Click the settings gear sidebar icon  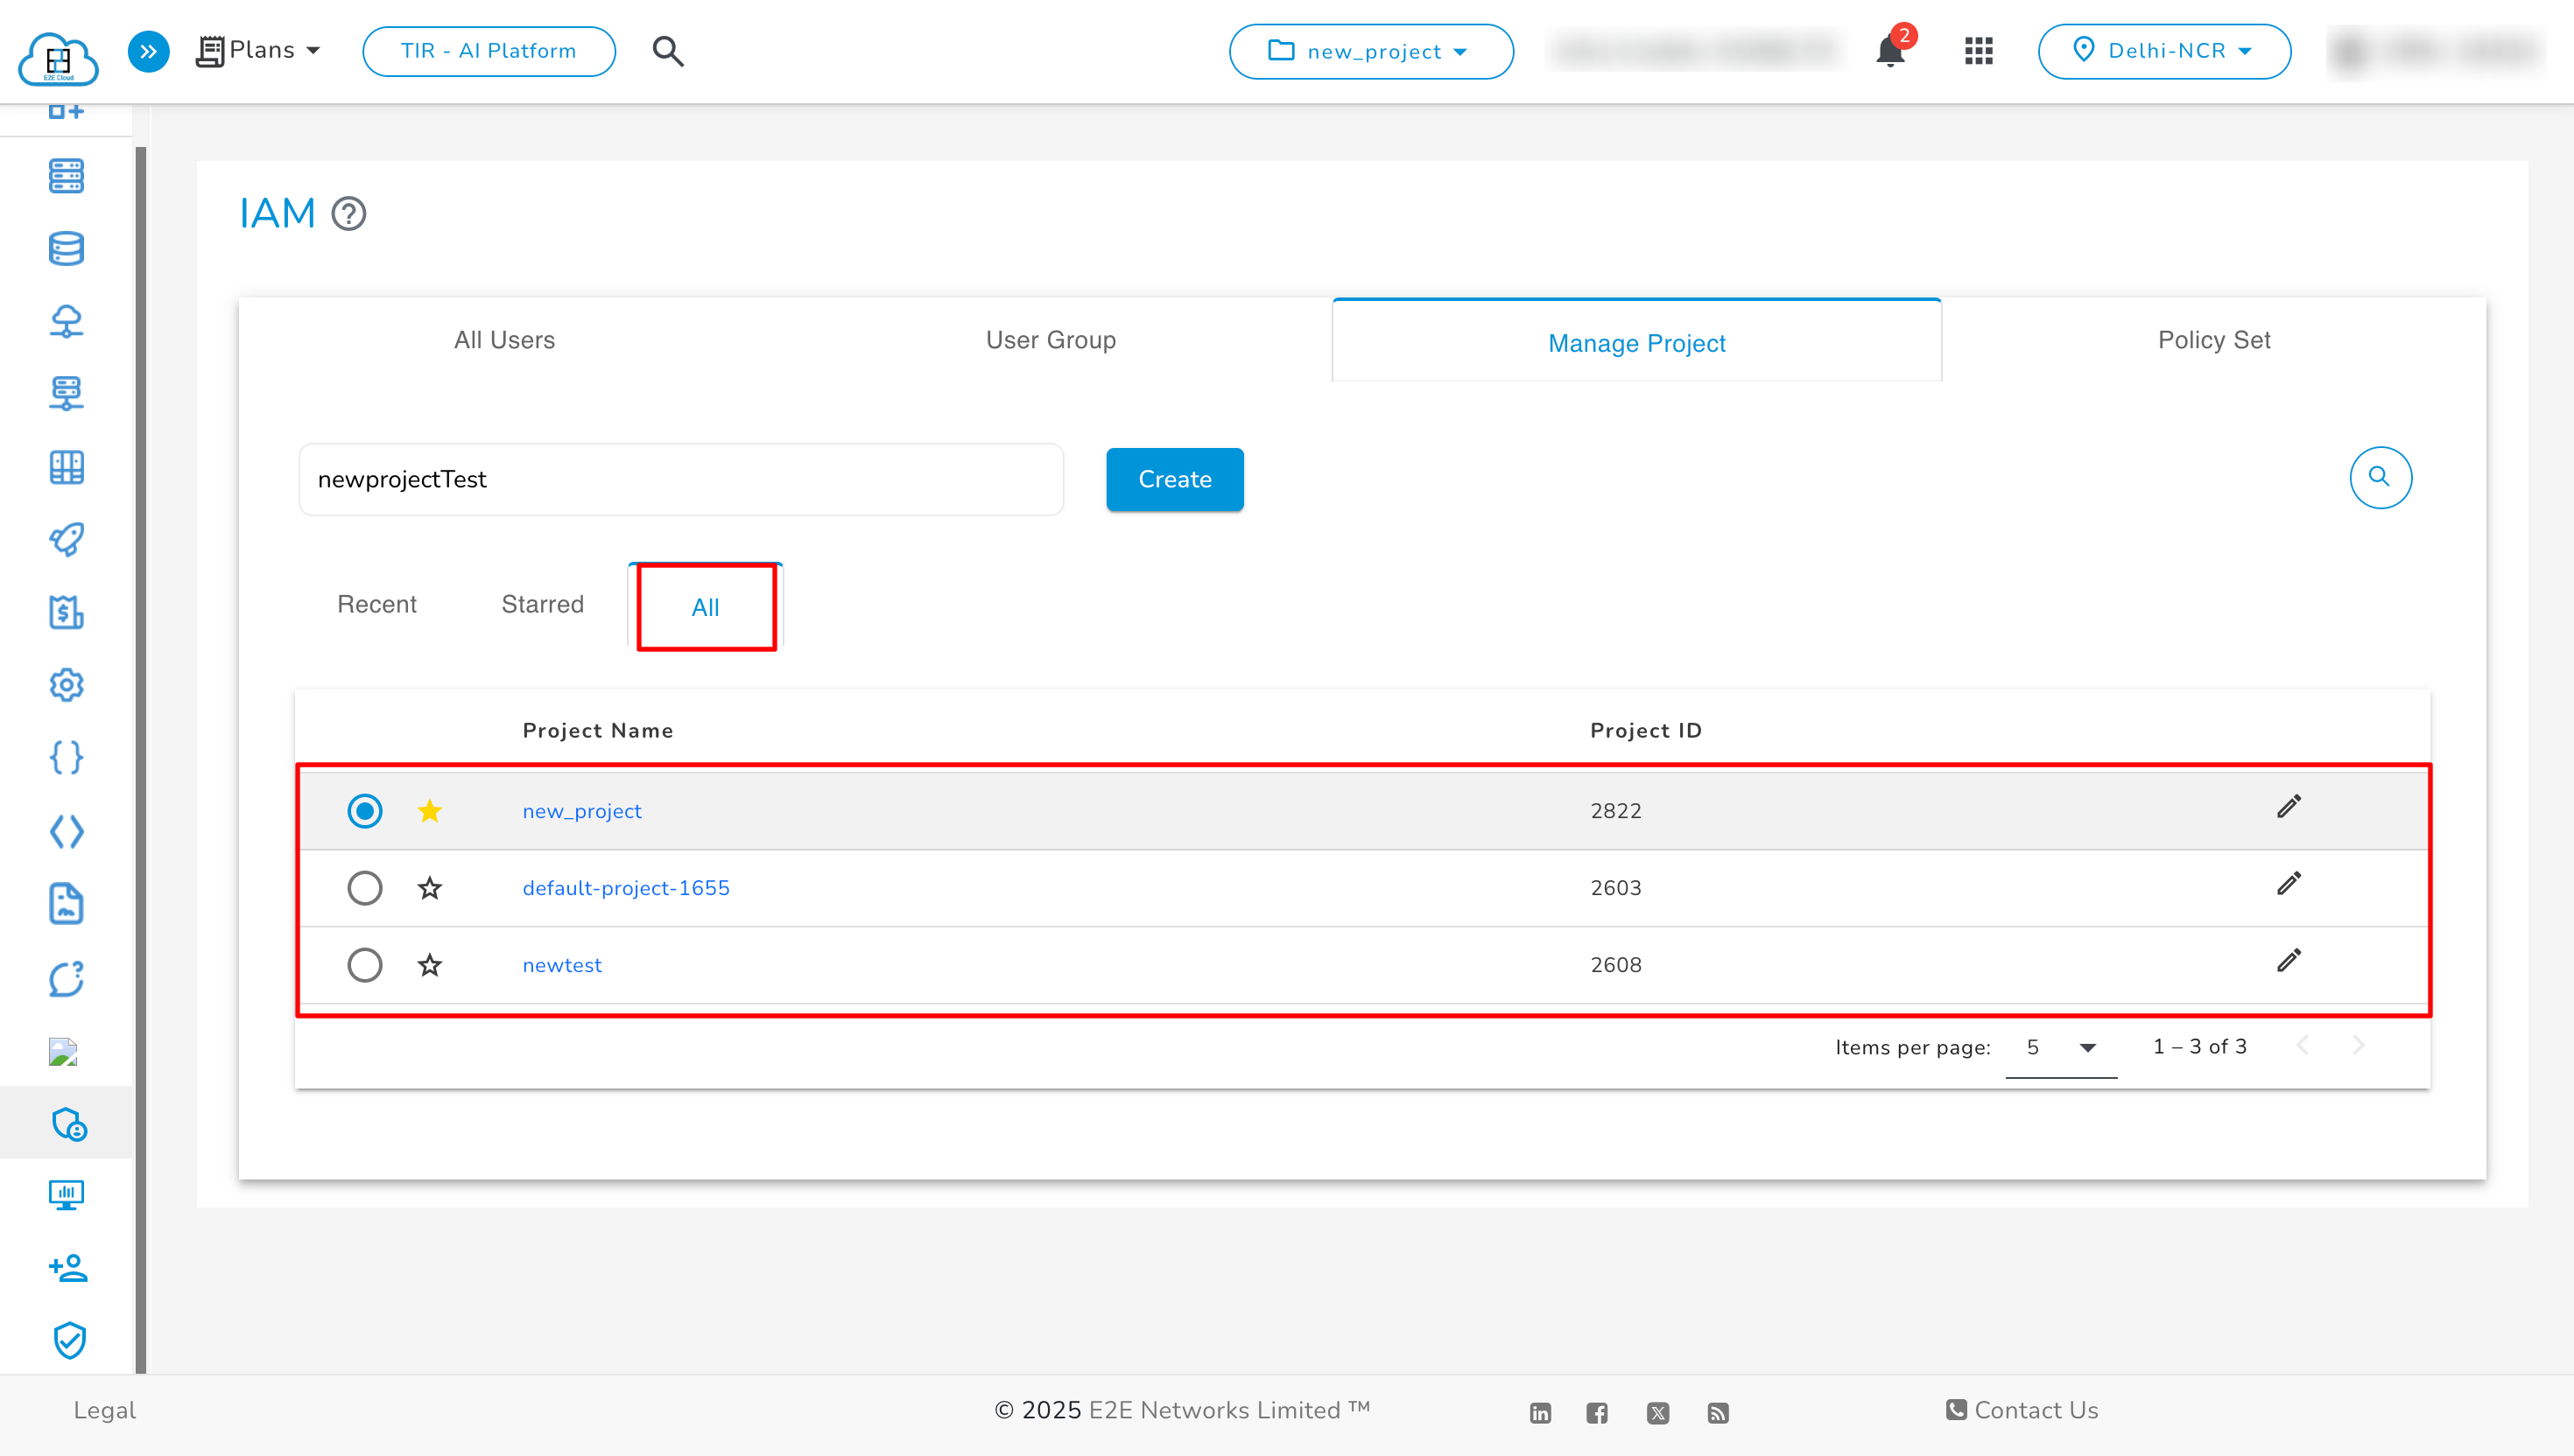tap(66, 685)
